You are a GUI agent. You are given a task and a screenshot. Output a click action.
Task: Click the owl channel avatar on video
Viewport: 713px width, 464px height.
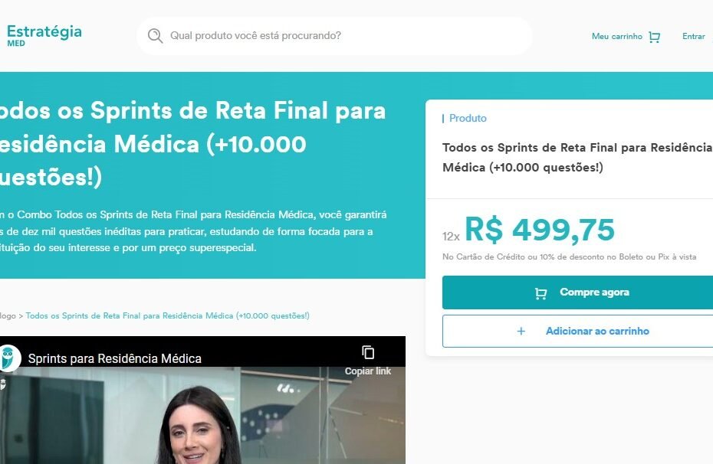tap(9, 358)
